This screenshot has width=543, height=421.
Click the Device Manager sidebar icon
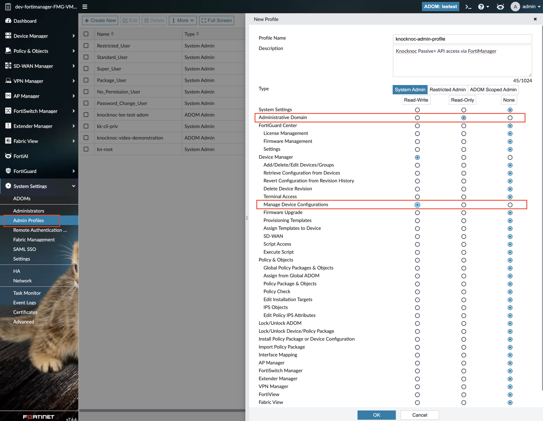tap(8, 36)
